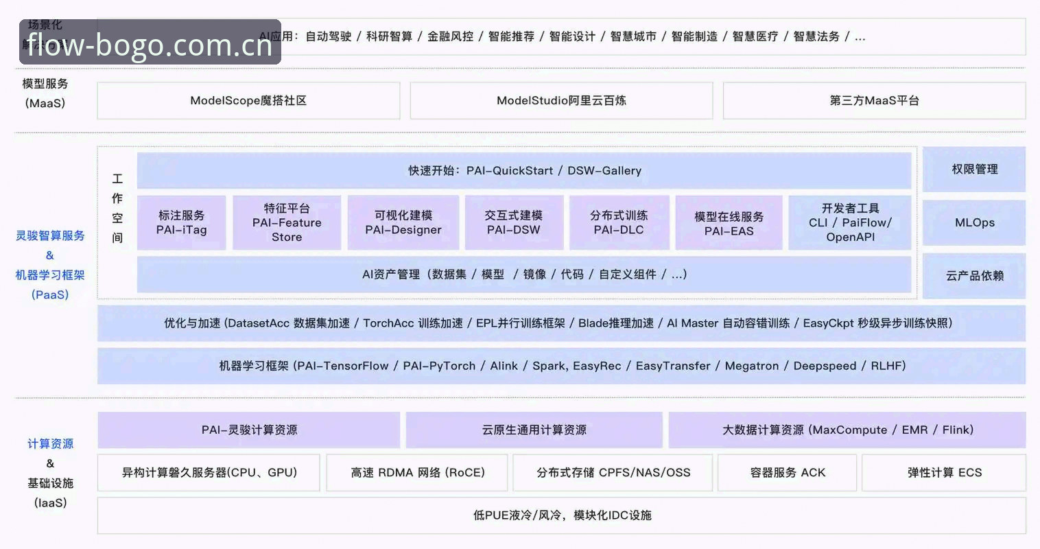The image size is (1040, 549).
Task: Click the 模型服务 (MaaS) layer label
Action: [45, 93]
